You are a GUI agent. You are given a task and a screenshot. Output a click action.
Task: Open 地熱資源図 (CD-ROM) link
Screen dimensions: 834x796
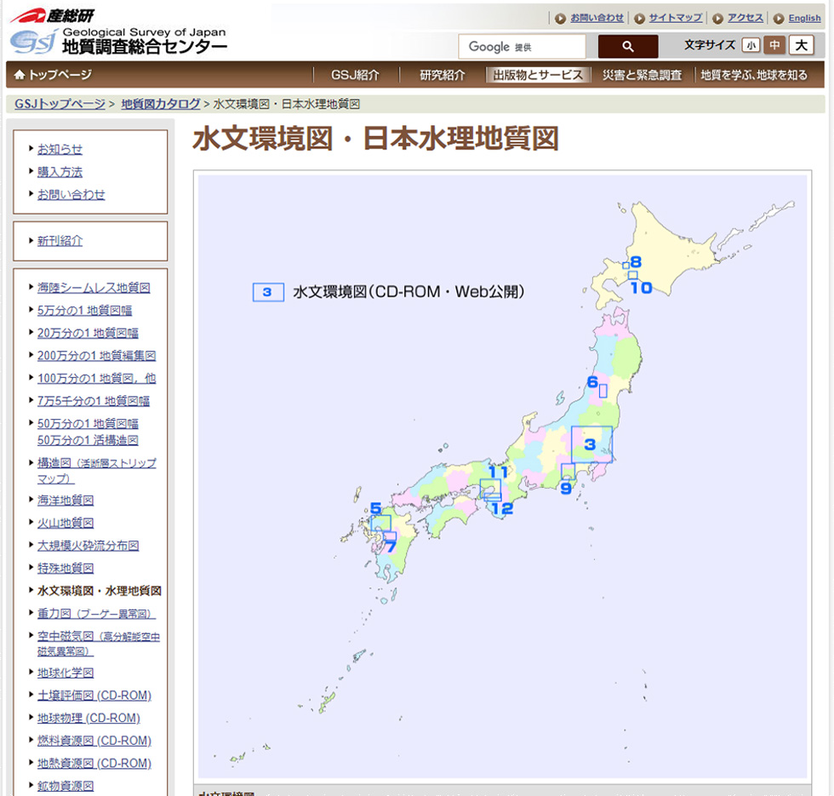(94, 763)
